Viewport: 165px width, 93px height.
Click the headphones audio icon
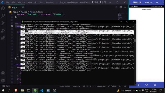coord(151,2)
